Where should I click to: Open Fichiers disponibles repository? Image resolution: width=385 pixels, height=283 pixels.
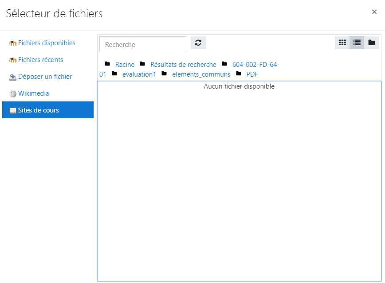(47, 43)
